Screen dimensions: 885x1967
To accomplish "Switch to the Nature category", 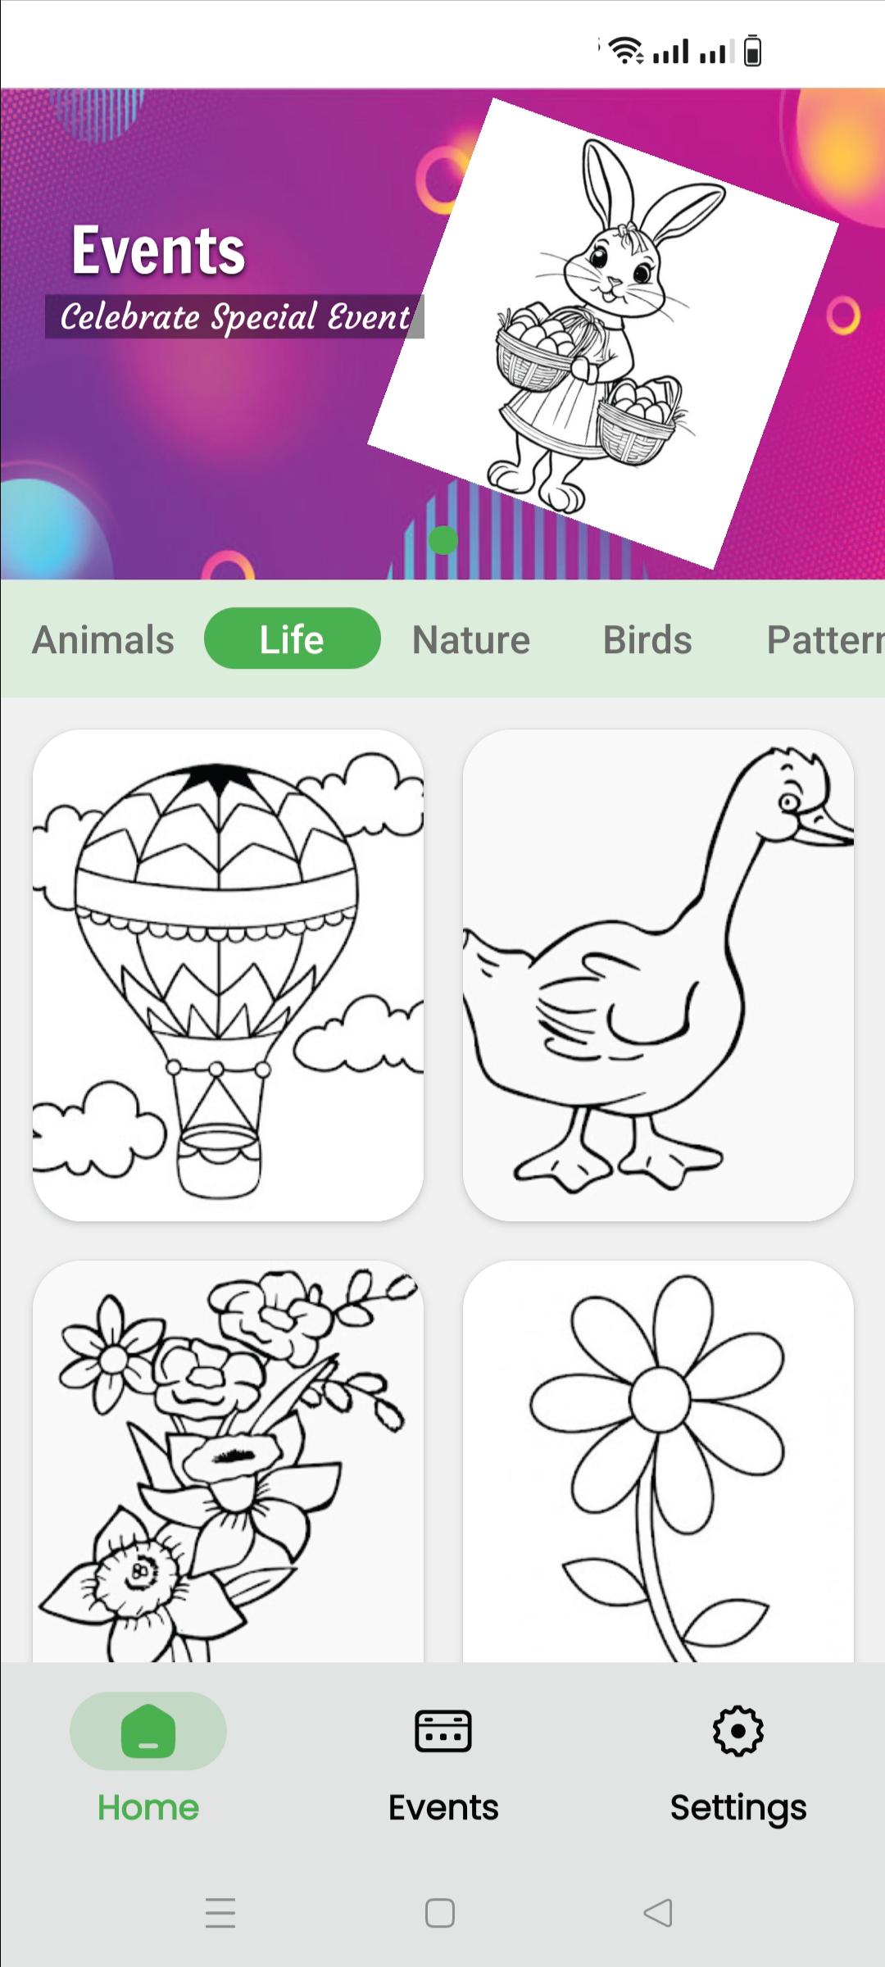I will pyautogui.click(x=471, y=639).
